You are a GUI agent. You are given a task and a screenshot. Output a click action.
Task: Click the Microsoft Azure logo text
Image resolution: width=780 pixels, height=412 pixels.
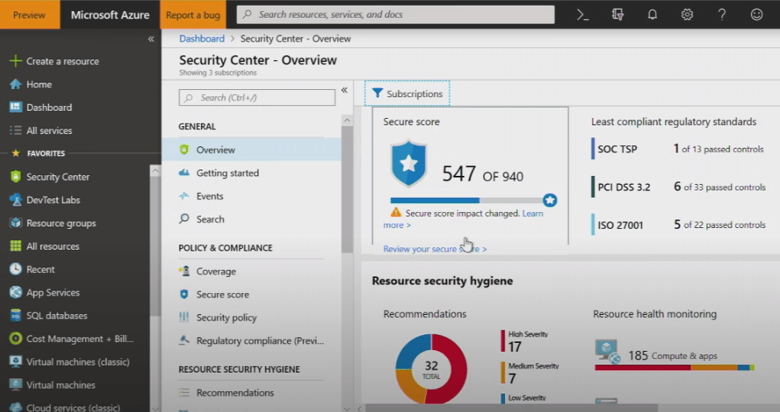coord(110,15)
